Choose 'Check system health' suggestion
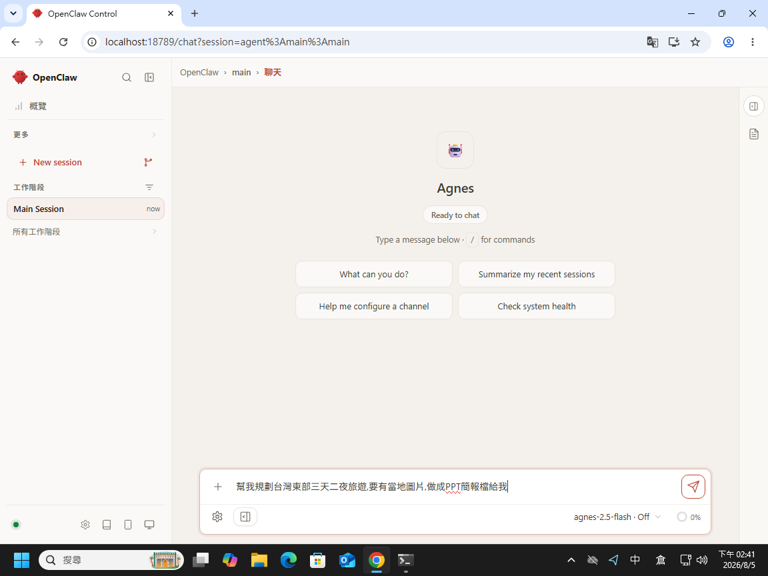The height and width of the screenshot is (576, 768). (536, 306)
